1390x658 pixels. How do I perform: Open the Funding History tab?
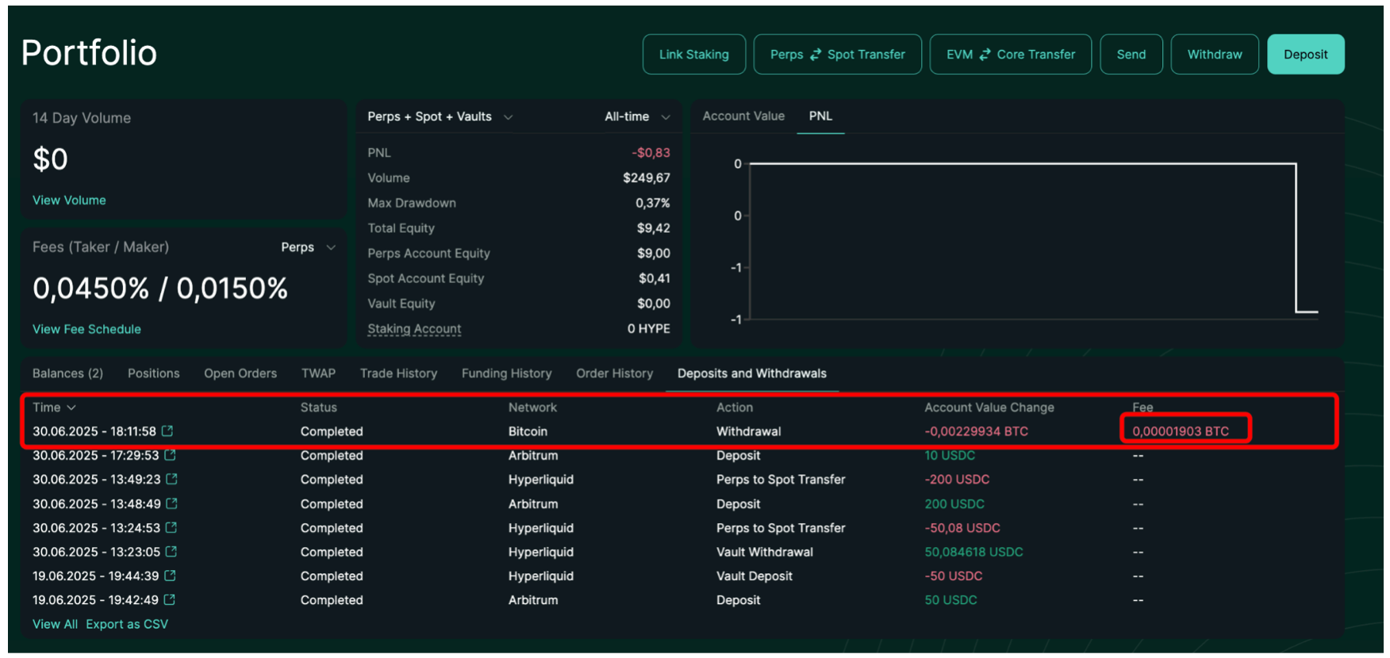[x=506, y=373]
